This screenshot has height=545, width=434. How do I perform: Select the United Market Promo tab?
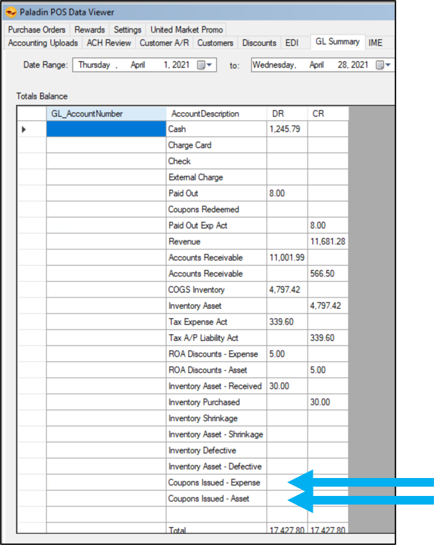187,30
